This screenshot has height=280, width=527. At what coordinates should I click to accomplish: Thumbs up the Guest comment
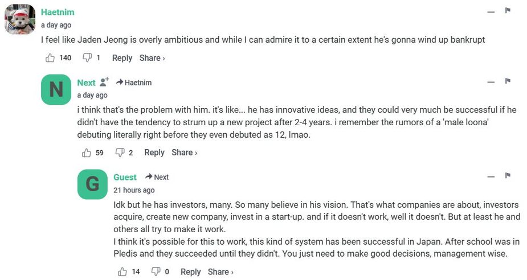pos(122,272)
